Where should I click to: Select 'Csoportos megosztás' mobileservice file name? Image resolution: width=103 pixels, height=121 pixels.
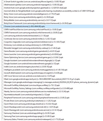[x=35, y=42]
